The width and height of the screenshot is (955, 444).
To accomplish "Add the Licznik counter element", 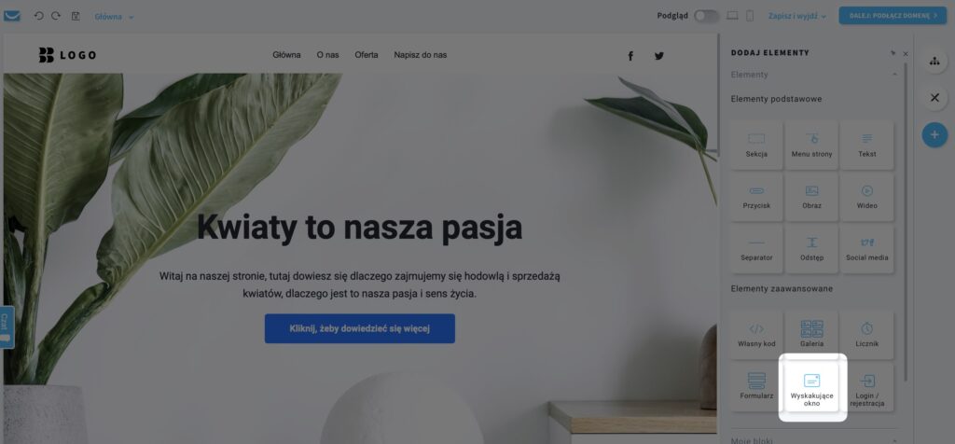I will (866, 334).
